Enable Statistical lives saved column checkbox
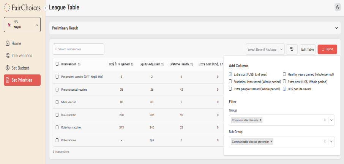 (230, 82)
